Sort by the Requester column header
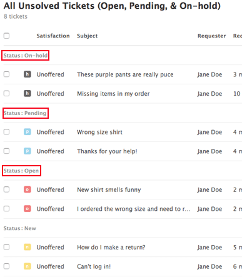The image size is (242, 277). coord(211,36)
